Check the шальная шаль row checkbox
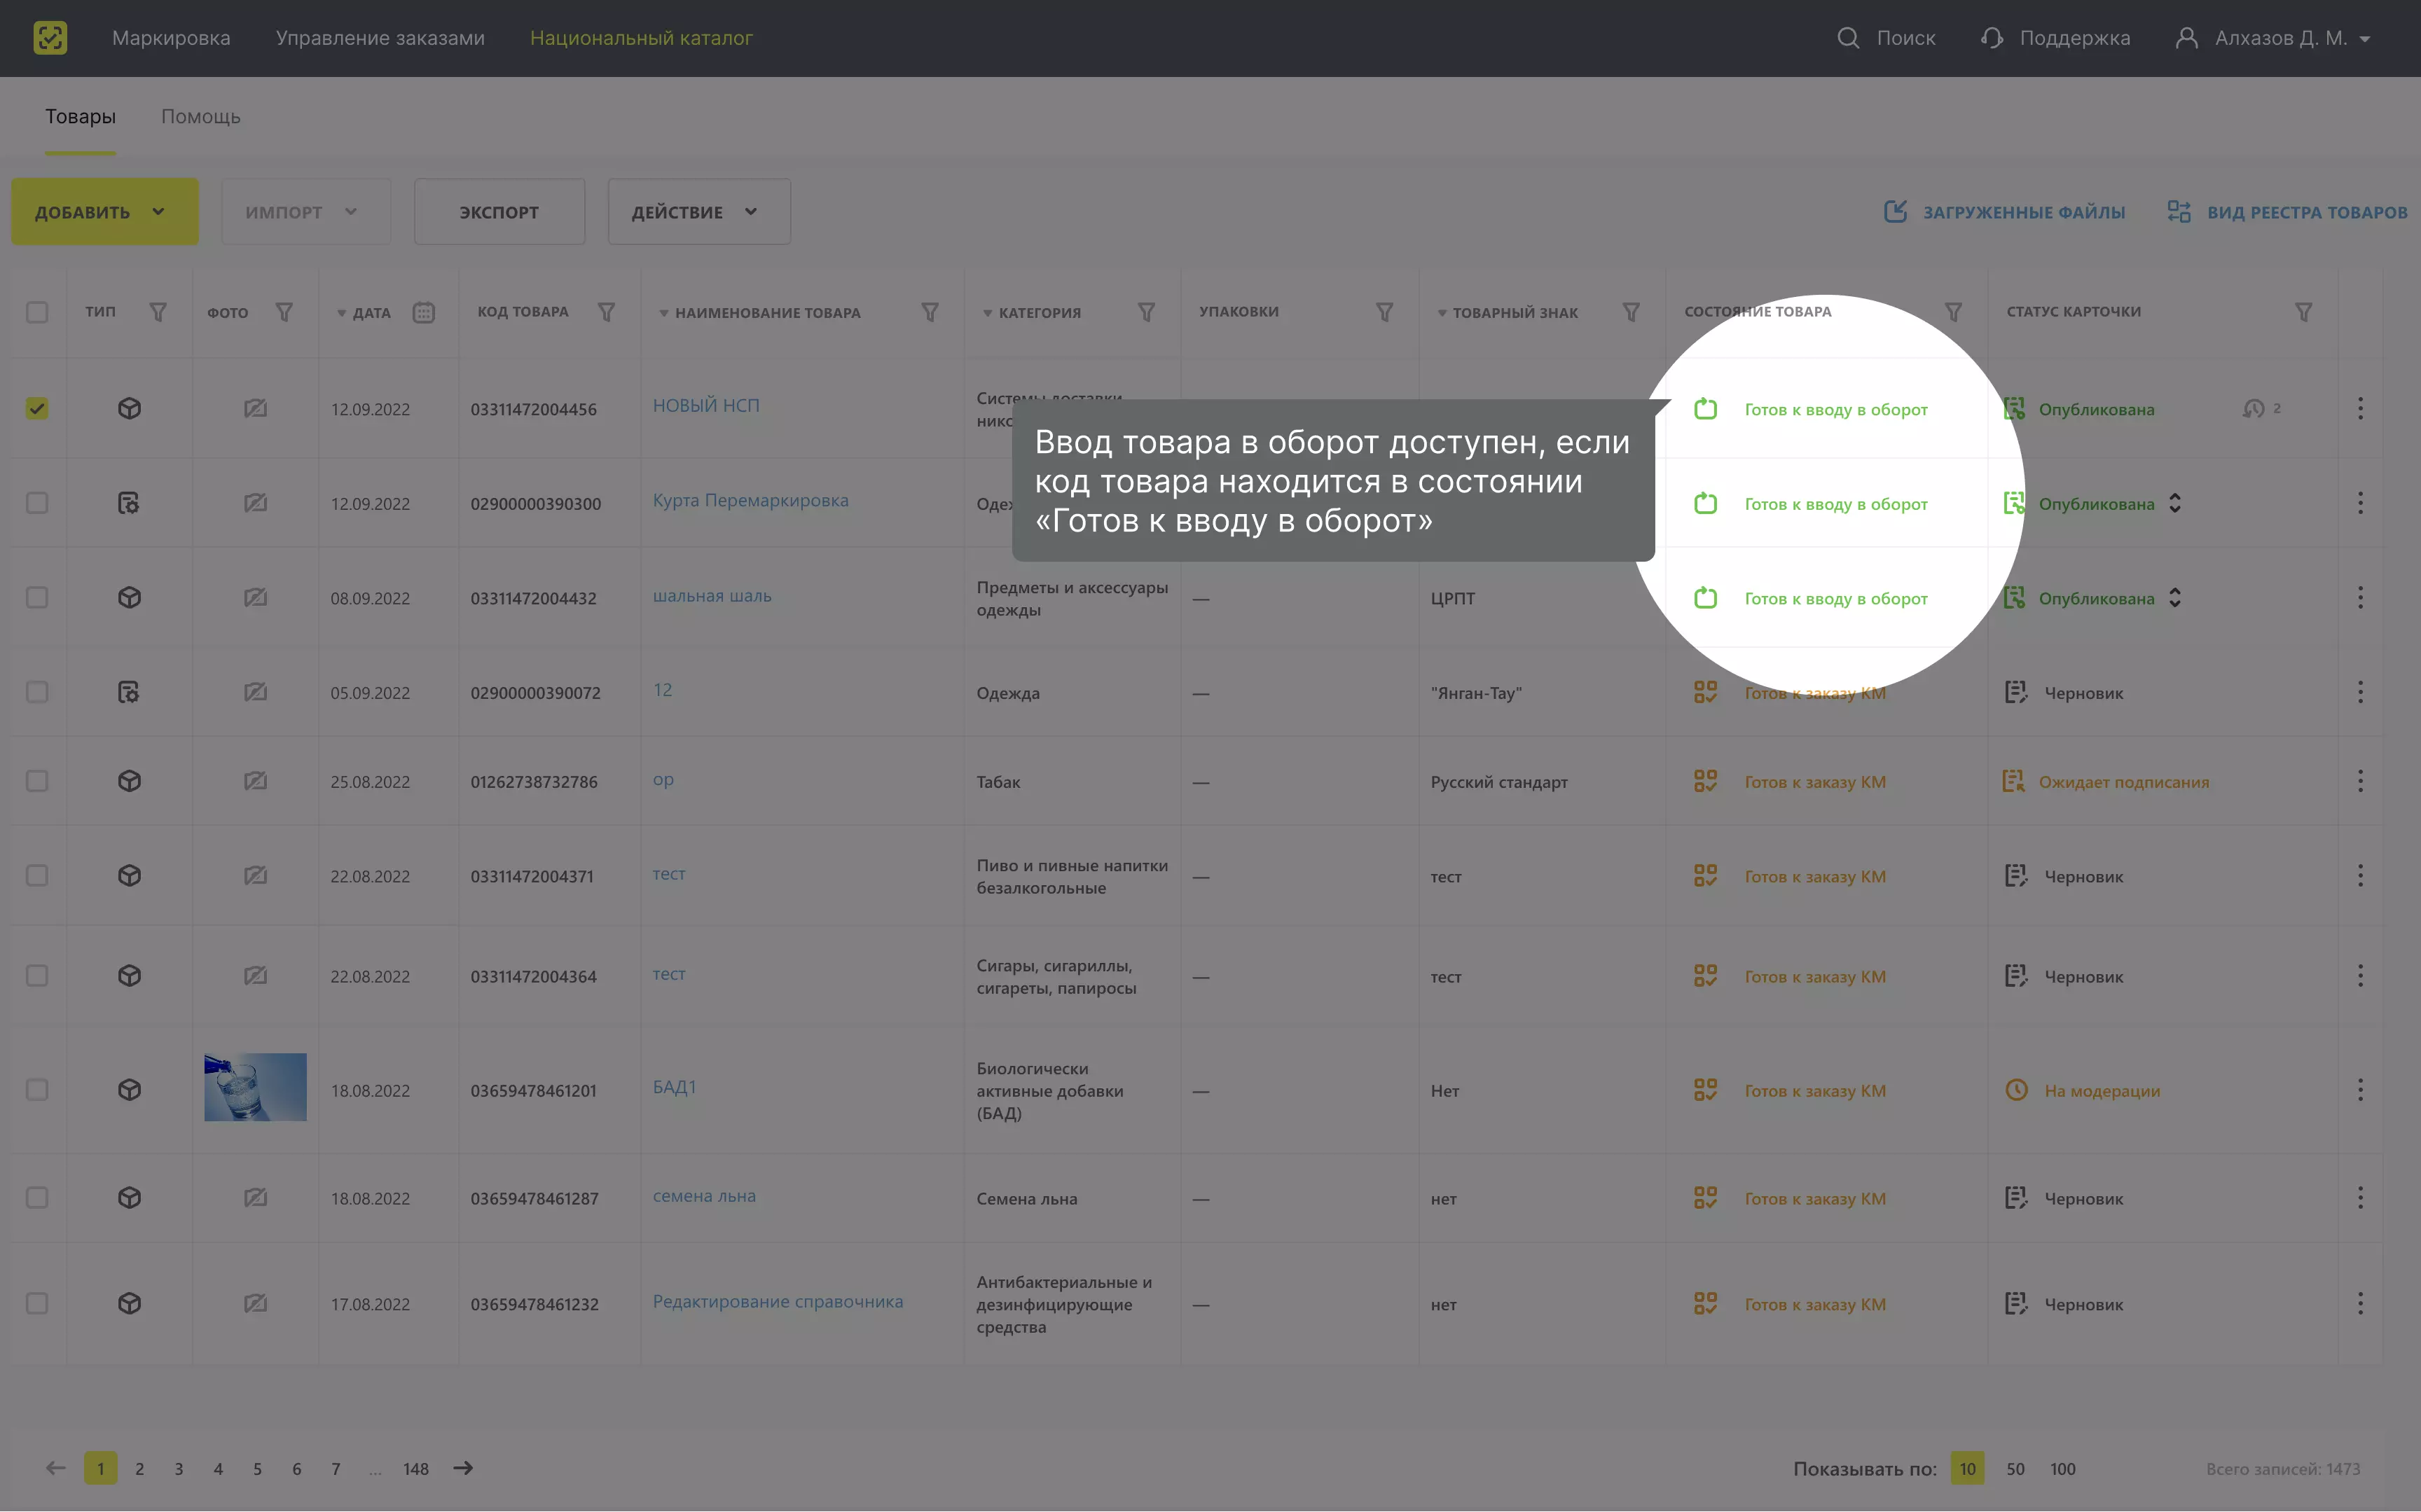2421x1512 pixels. (37, 598)
